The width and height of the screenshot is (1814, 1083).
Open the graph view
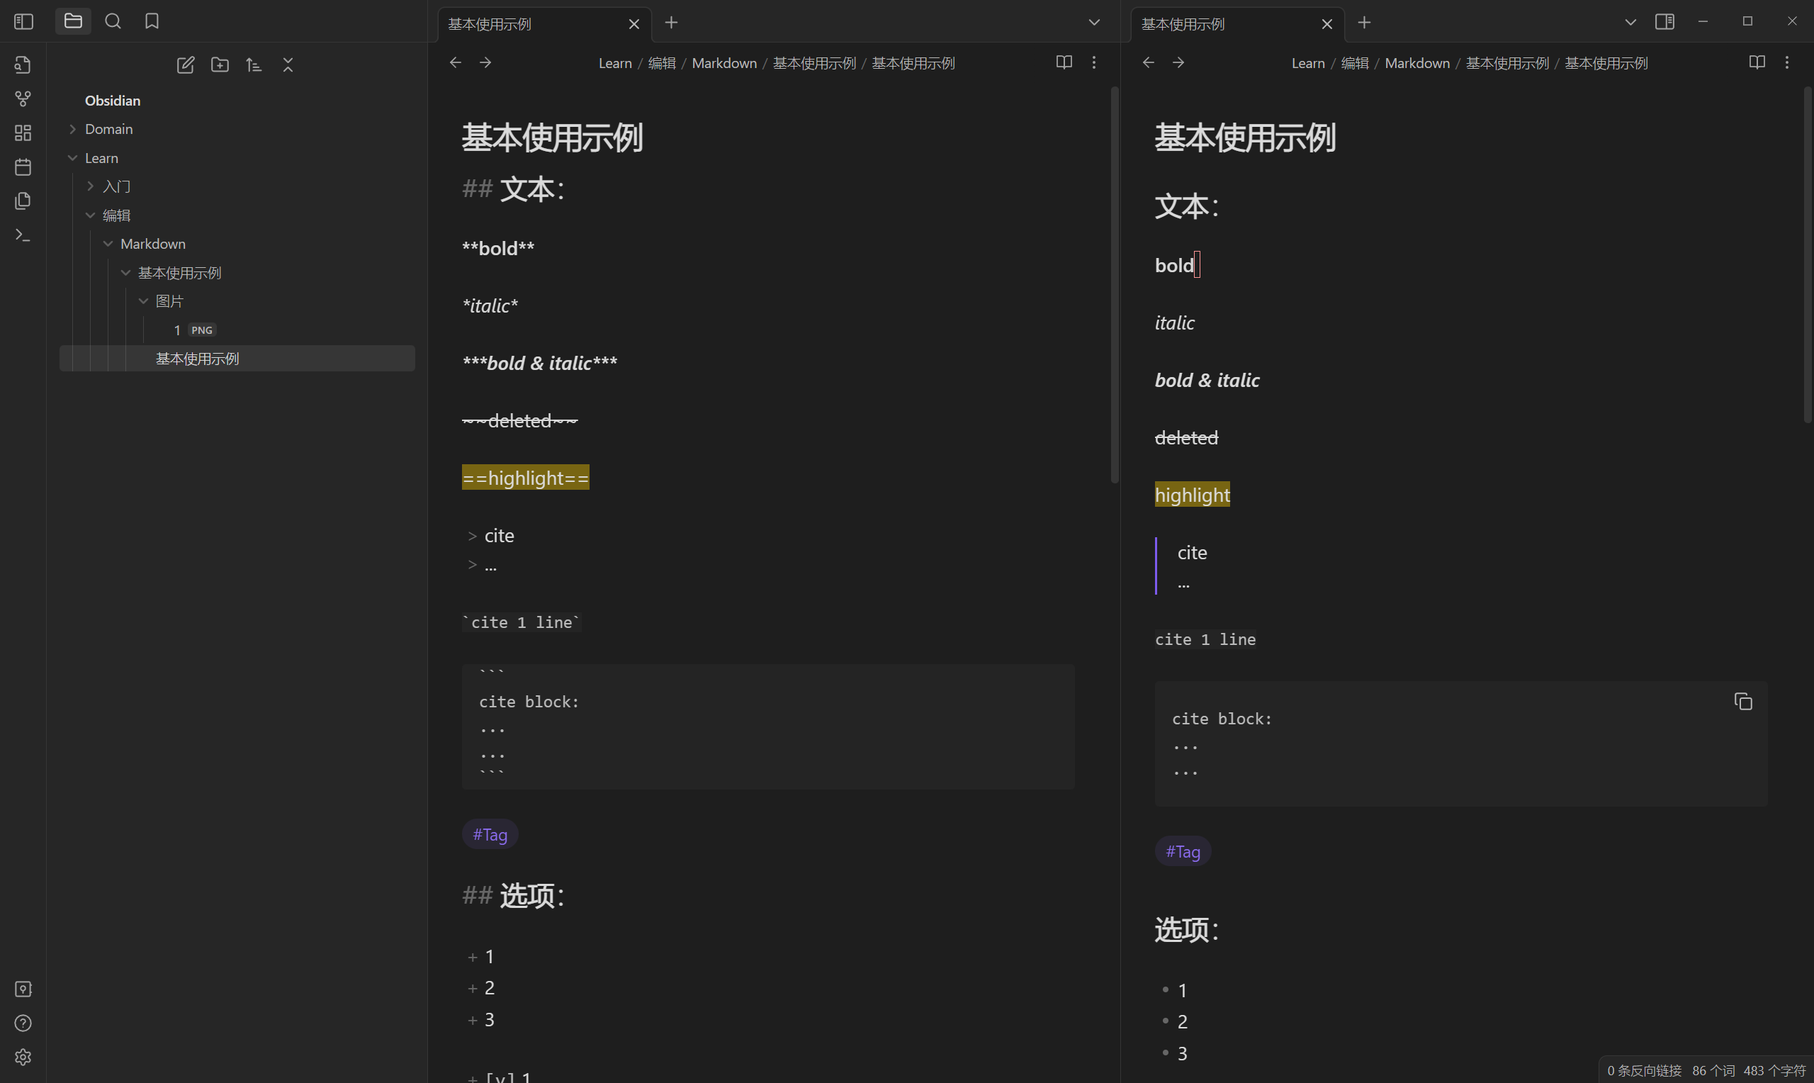[23, 99]
